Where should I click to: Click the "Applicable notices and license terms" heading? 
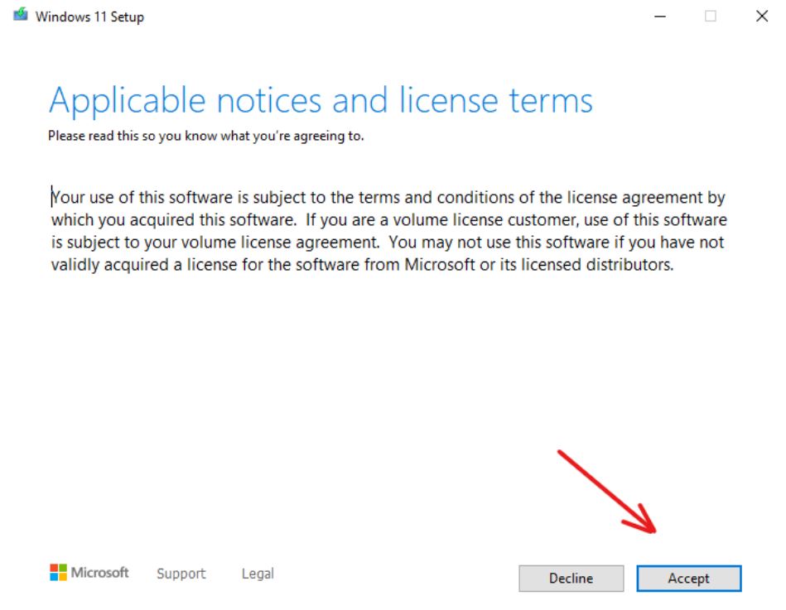point(321,101)
